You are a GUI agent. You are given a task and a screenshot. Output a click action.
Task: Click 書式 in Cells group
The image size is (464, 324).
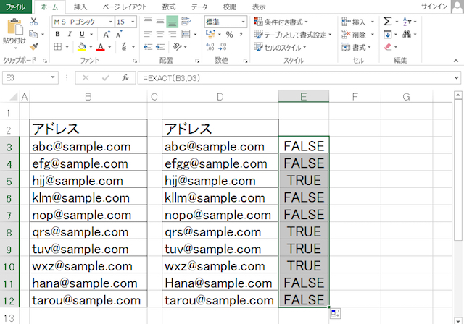pos(356,47)
